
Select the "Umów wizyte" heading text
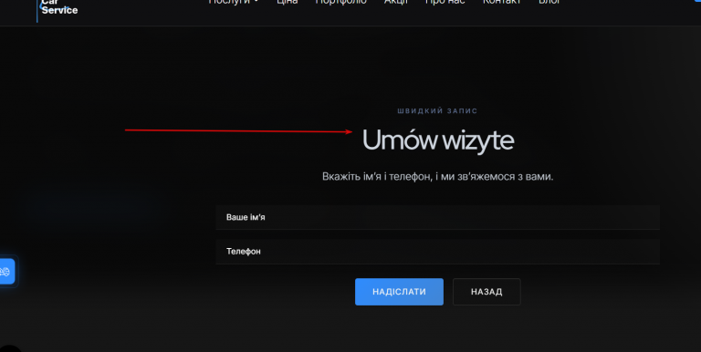point(438,140)
